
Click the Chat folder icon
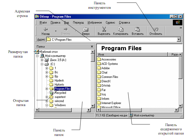coord(99,72)
